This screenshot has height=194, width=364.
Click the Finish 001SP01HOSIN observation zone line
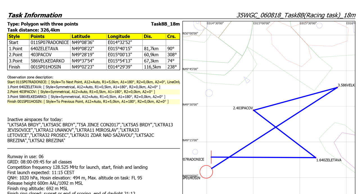[x=88, y=101]
